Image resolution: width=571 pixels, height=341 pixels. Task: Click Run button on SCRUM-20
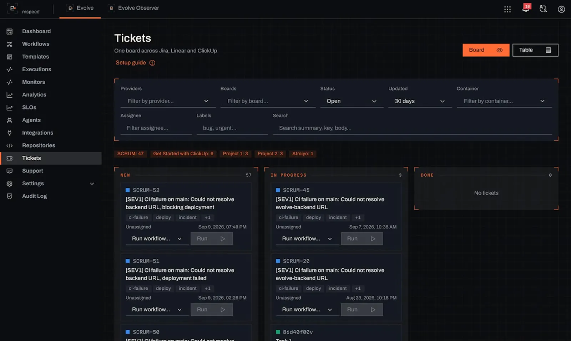click(x=362, y=310)
